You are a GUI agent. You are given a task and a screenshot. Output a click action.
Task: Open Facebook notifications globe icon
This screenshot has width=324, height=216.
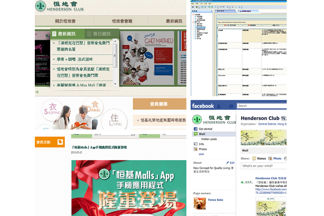231,106
